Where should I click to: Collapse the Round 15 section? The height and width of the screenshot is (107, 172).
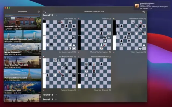56,16
